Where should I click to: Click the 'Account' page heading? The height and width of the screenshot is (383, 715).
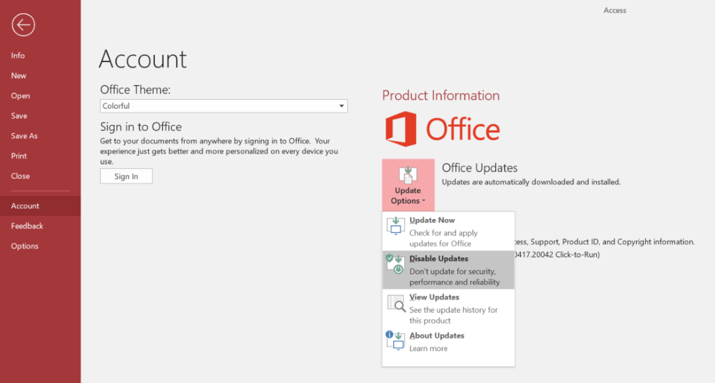click(x=142, y=59)
